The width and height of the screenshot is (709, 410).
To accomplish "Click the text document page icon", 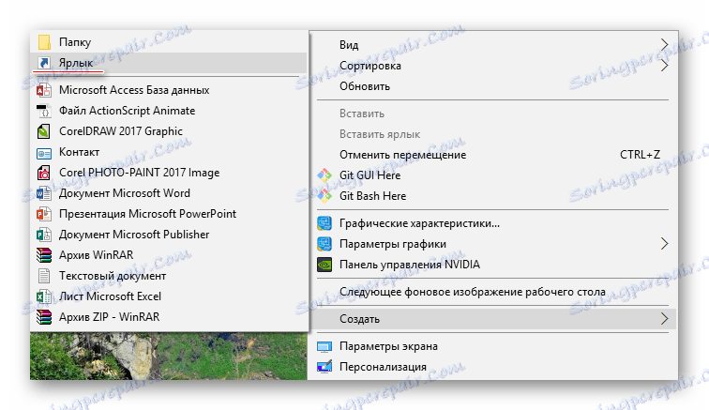I will pyautogui.click(x=44, y=276).
